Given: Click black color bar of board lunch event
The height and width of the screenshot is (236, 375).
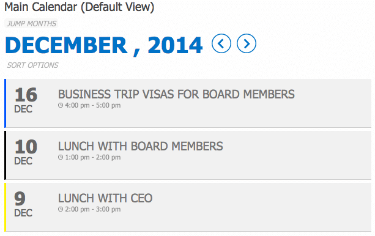Looking at the screenshot, I should point(6,155).
